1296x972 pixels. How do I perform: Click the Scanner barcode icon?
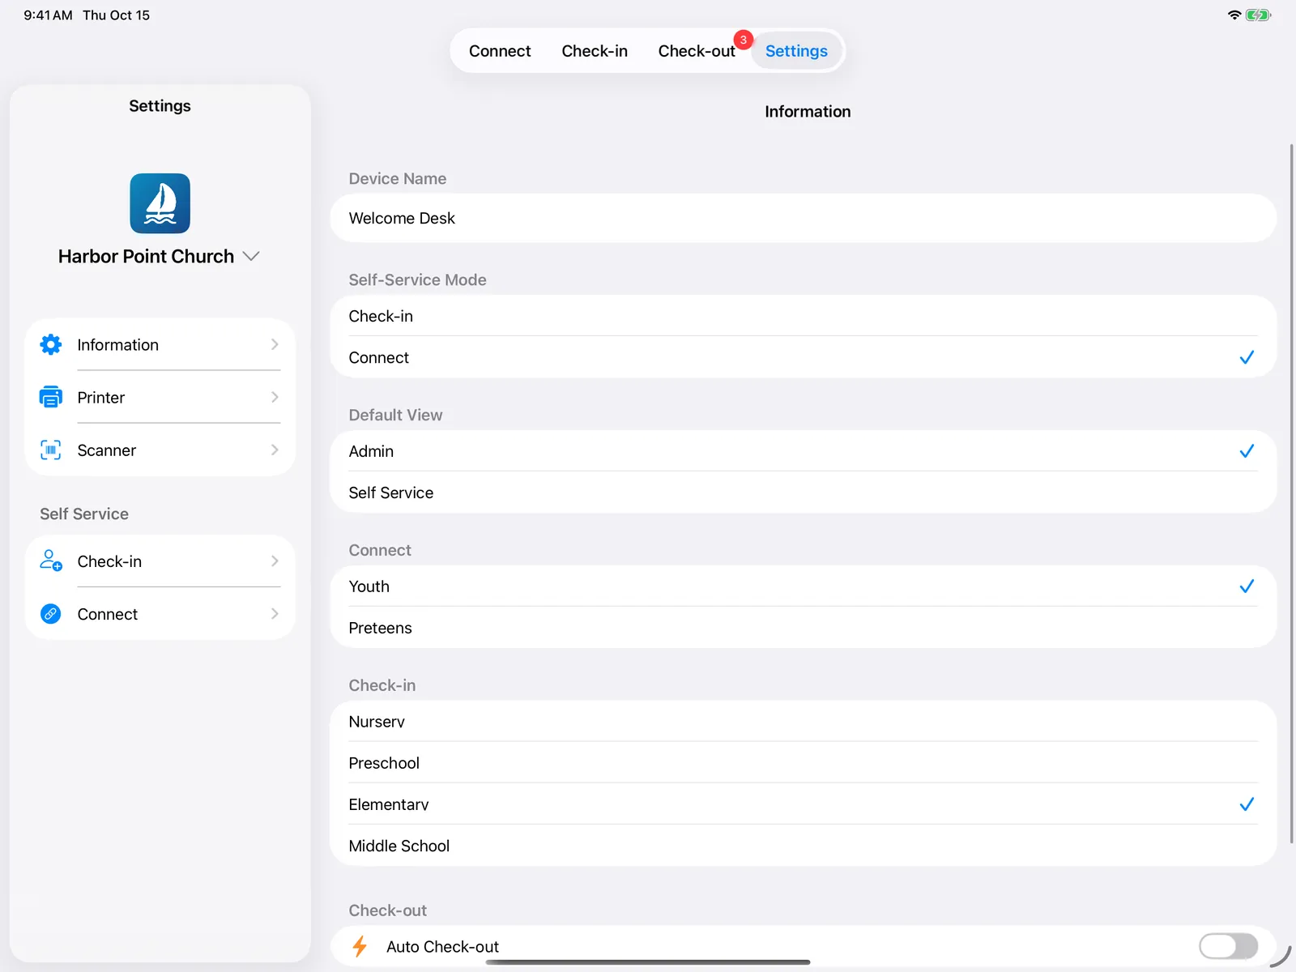[x=50, y=450]
